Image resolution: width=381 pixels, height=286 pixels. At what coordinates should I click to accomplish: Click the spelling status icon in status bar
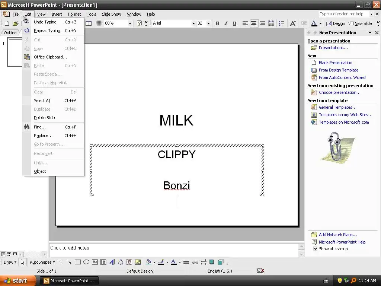(260, 271)
